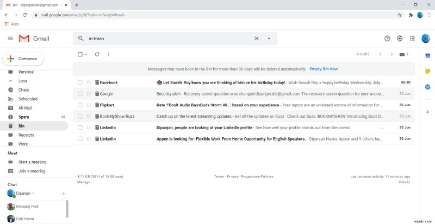Click Manage storage link
The image size is (435, 224).
tap(84, 182)
